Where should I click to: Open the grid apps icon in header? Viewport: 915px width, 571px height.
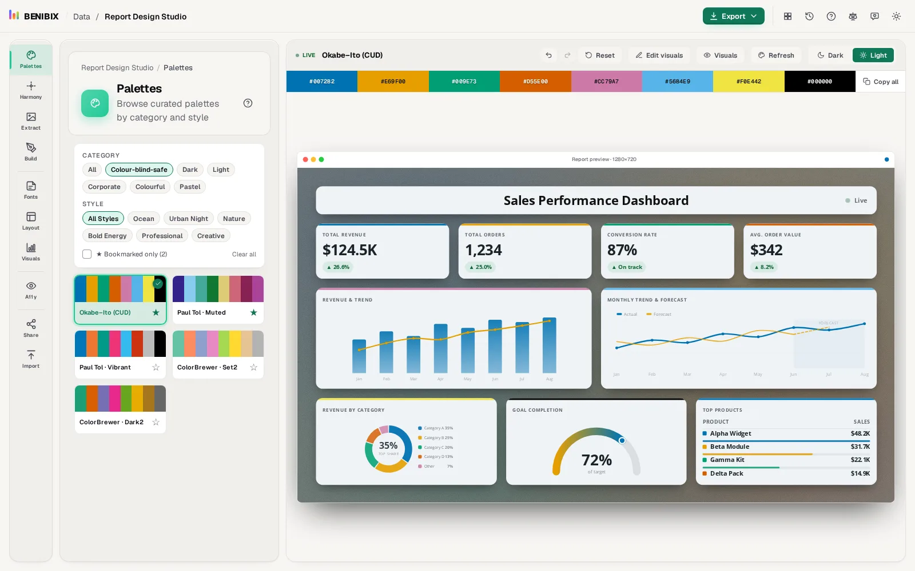click(787, 17)
